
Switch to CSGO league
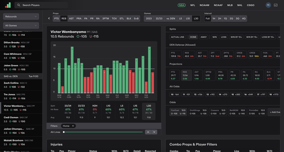point(251,5)
